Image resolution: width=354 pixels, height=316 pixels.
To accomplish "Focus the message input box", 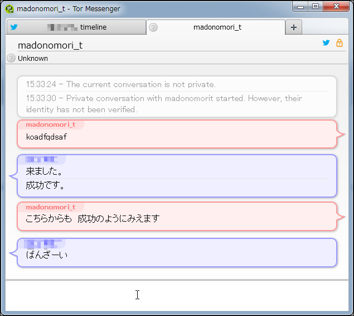I will [x=177, y=296].
